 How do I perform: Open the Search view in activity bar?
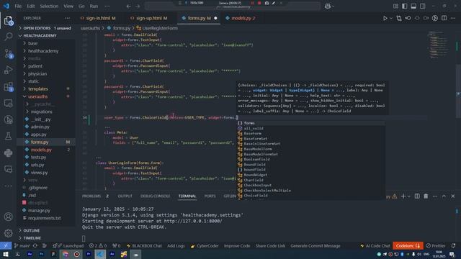[9, 37]
